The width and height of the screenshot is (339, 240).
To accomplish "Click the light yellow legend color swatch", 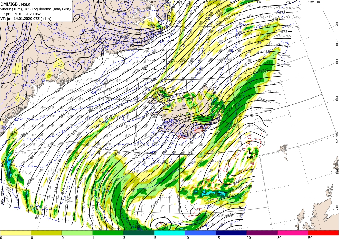I will pos(15,233).
